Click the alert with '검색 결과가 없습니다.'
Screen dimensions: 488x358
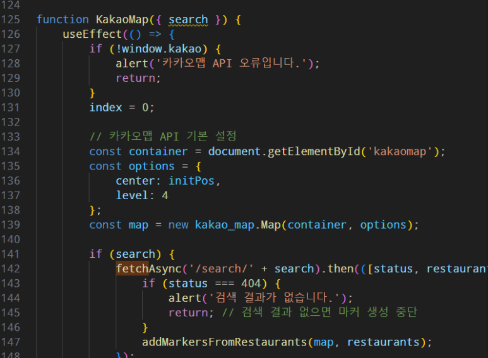click(261, 298)
